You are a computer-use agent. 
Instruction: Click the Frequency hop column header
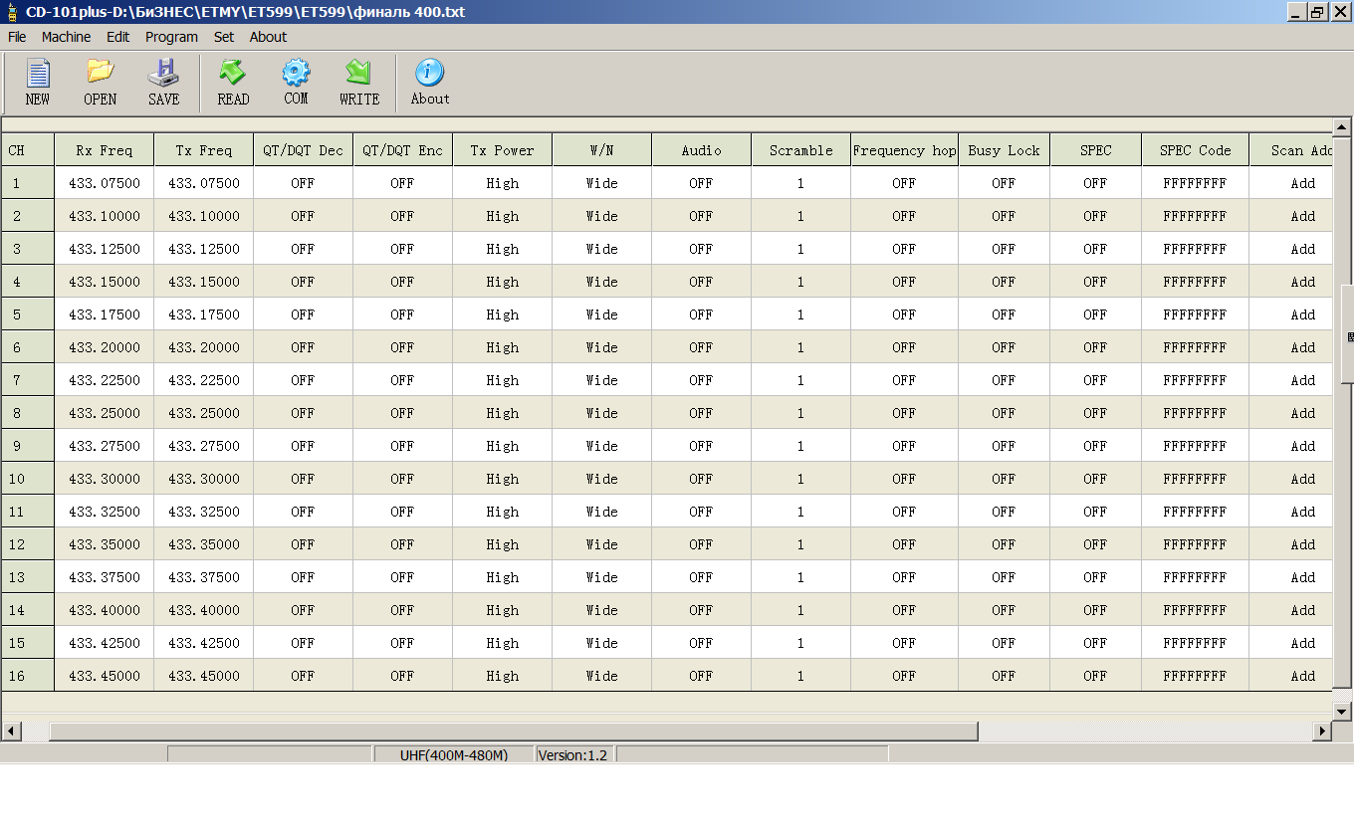tap(905, 150)
